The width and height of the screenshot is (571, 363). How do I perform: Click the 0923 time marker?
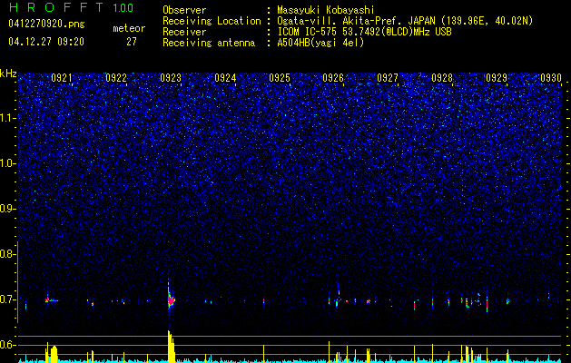point(171,77)
